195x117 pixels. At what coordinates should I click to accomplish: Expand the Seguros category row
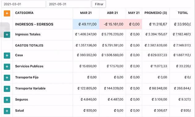[x=7, y=100]
